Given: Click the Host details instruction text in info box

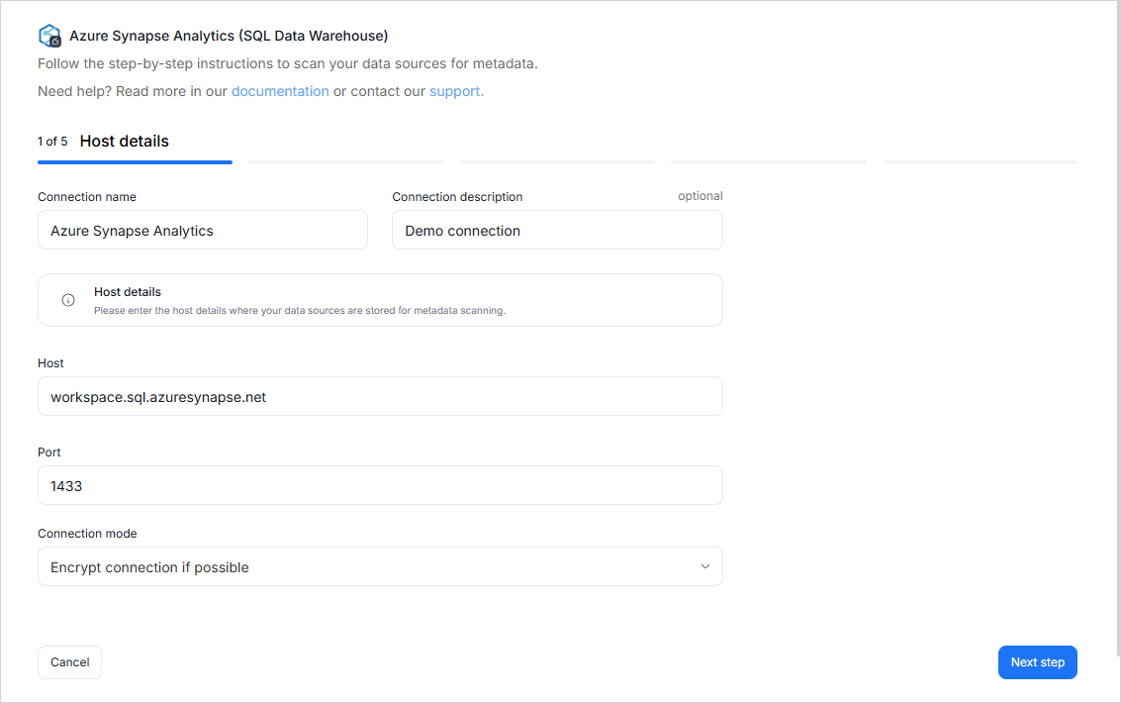Looking at the screenshot, I should pos(300,310).
